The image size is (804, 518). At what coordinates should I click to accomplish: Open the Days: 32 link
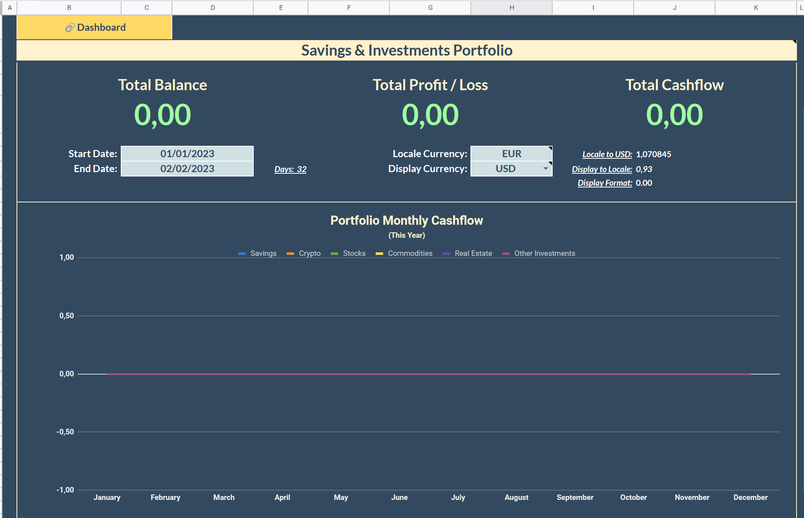(290, 169)
